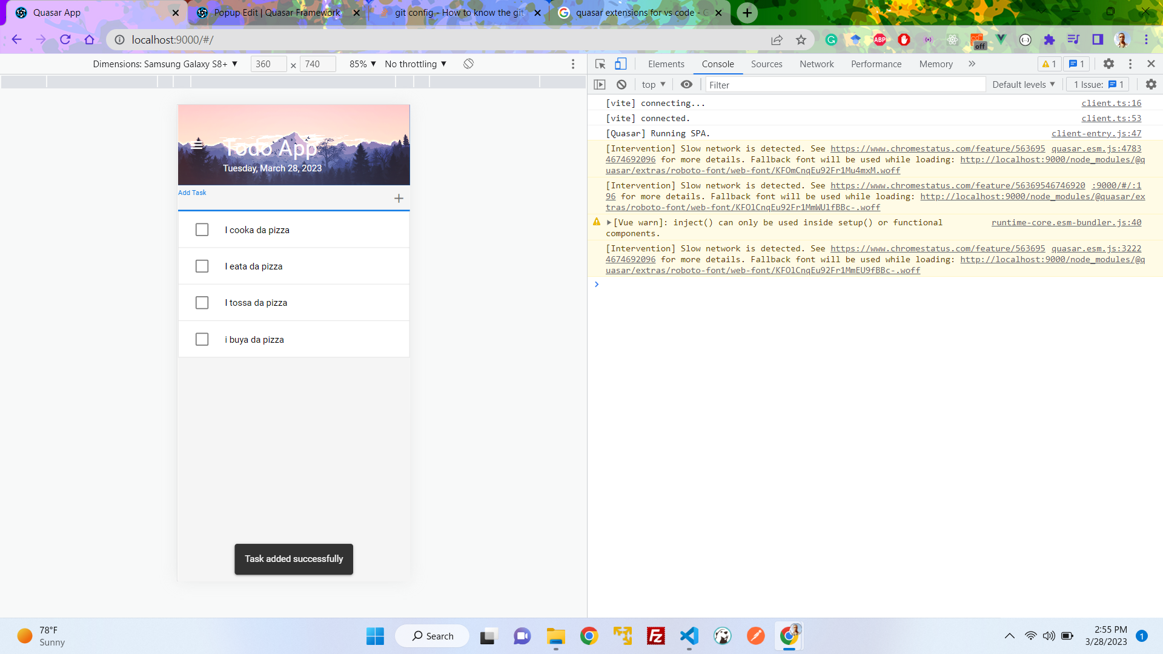Clear the console
The height and width of the screenshot is (654, 1163).
(621, 84)
